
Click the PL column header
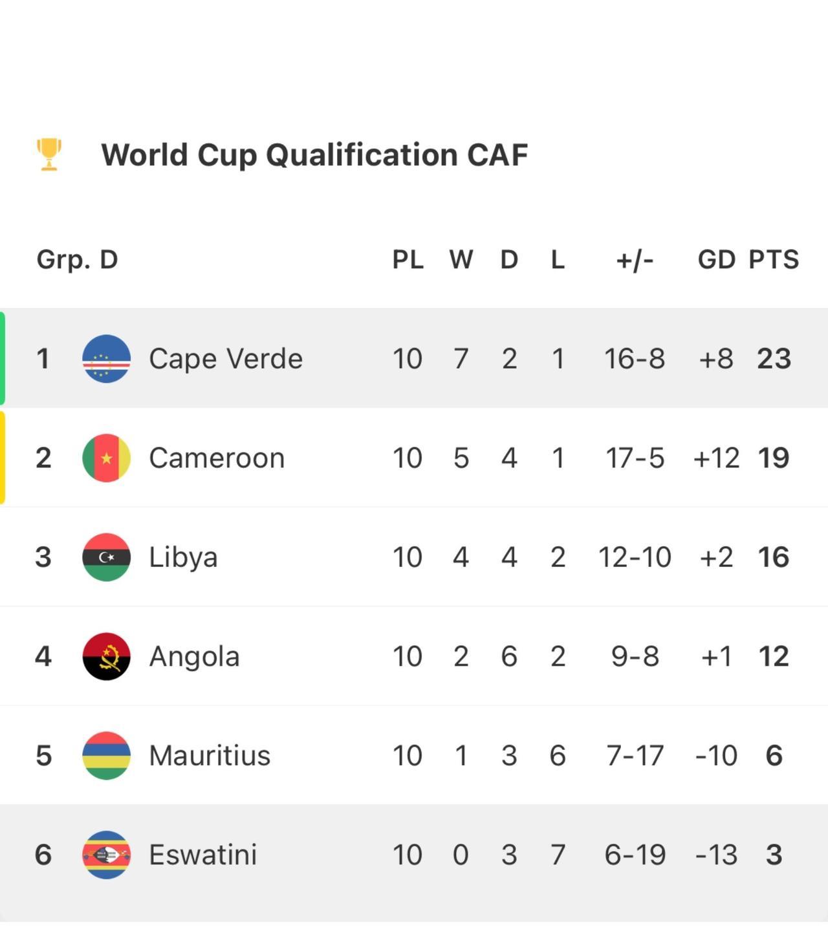408,260
